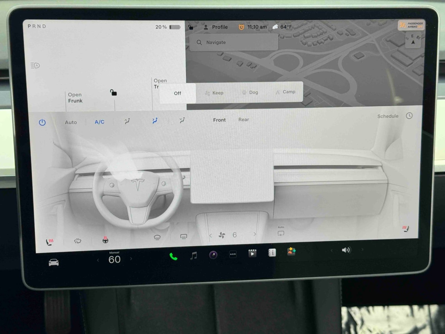This screenshot has width=445, height=334.
Task: Toggle A/C off
Action: click(99, 122)
